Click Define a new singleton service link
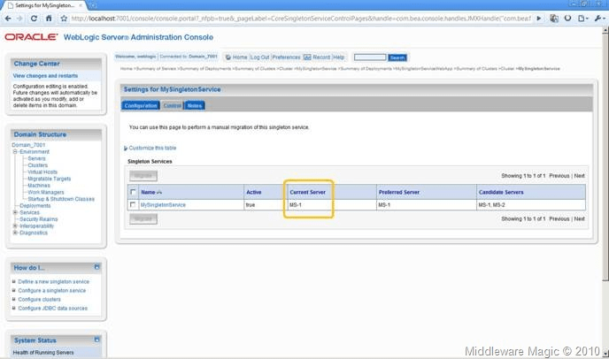This screenshot has height=359, width=609. tap(54, 281)
